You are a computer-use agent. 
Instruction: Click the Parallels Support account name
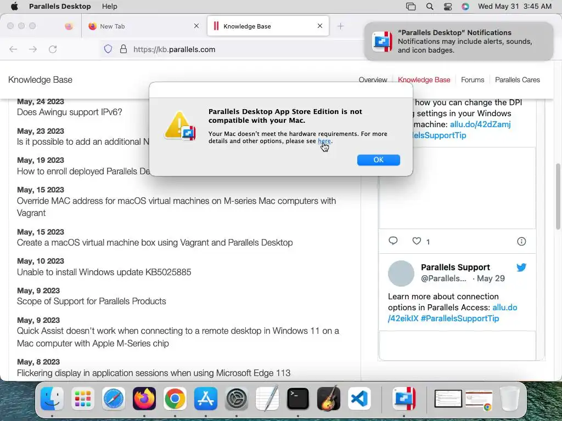pos(455,268)
